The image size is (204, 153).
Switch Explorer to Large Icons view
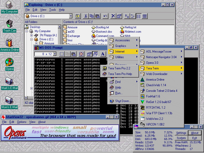[x=127, y=16]
